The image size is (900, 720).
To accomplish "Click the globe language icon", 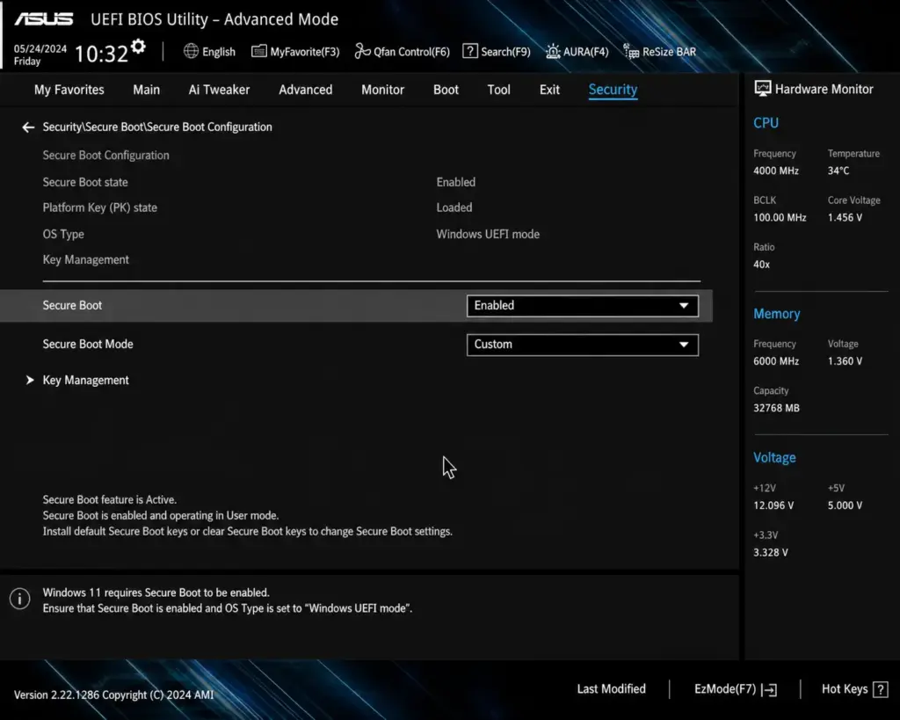I will point(191,51).
